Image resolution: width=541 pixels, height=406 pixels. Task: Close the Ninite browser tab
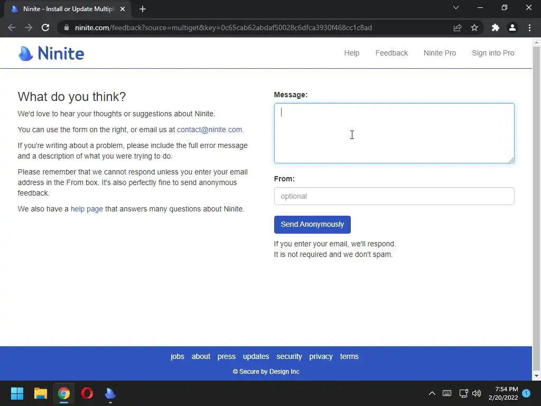pyautogui.click(x=123, y=9)
